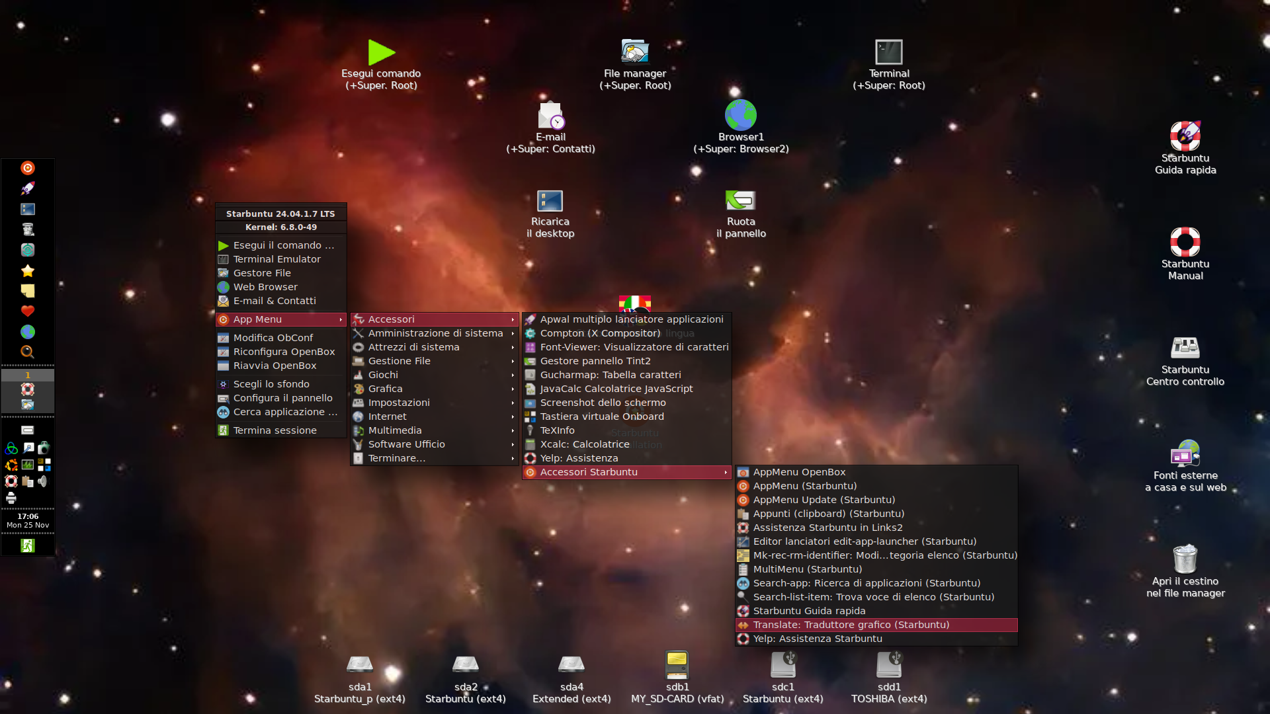1270x714 pixels.
Task: Select Tastiera virtuale Onboard
Action: coord(627,416)
